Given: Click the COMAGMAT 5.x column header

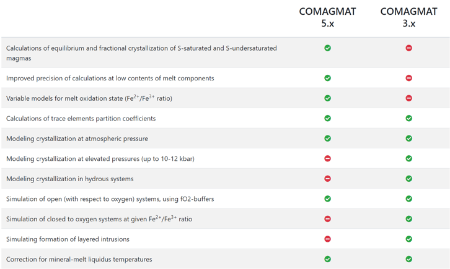Looking at the screenshot, I should 327,17.
